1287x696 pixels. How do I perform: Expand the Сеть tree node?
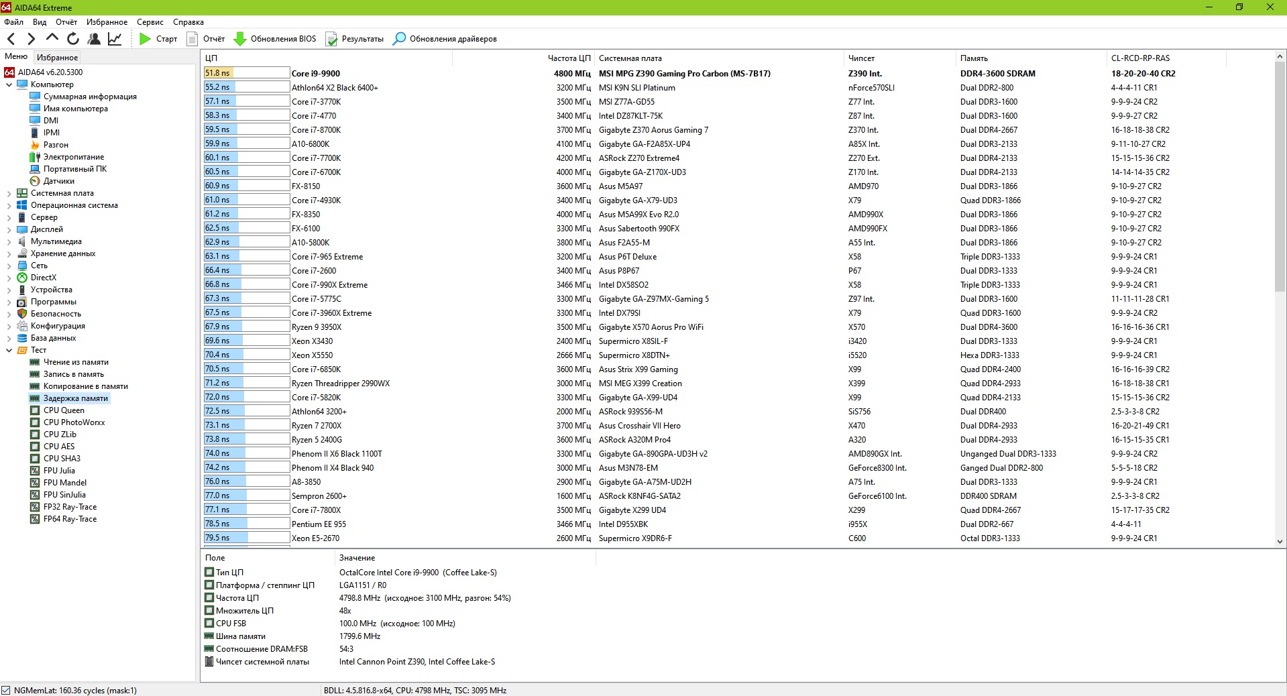coord(9,266)
